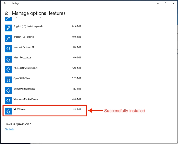Click the 1.45 MB size value

[x=76, y=68]
